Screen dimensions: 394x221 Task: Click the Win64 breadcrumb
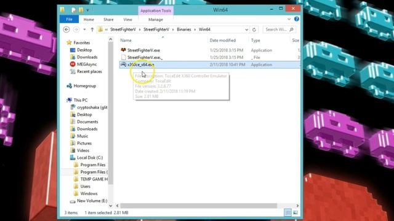pyautogui.click(x=204, y=29)
